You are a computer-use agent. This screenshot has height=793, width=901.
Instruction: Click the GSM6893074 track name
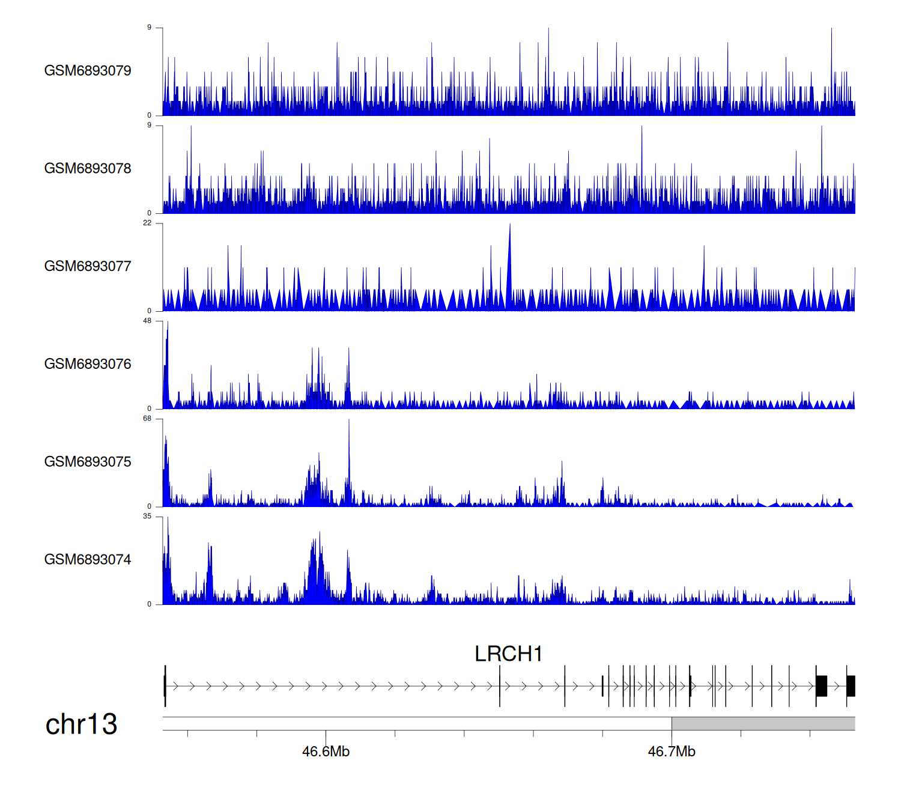[88, 560]
